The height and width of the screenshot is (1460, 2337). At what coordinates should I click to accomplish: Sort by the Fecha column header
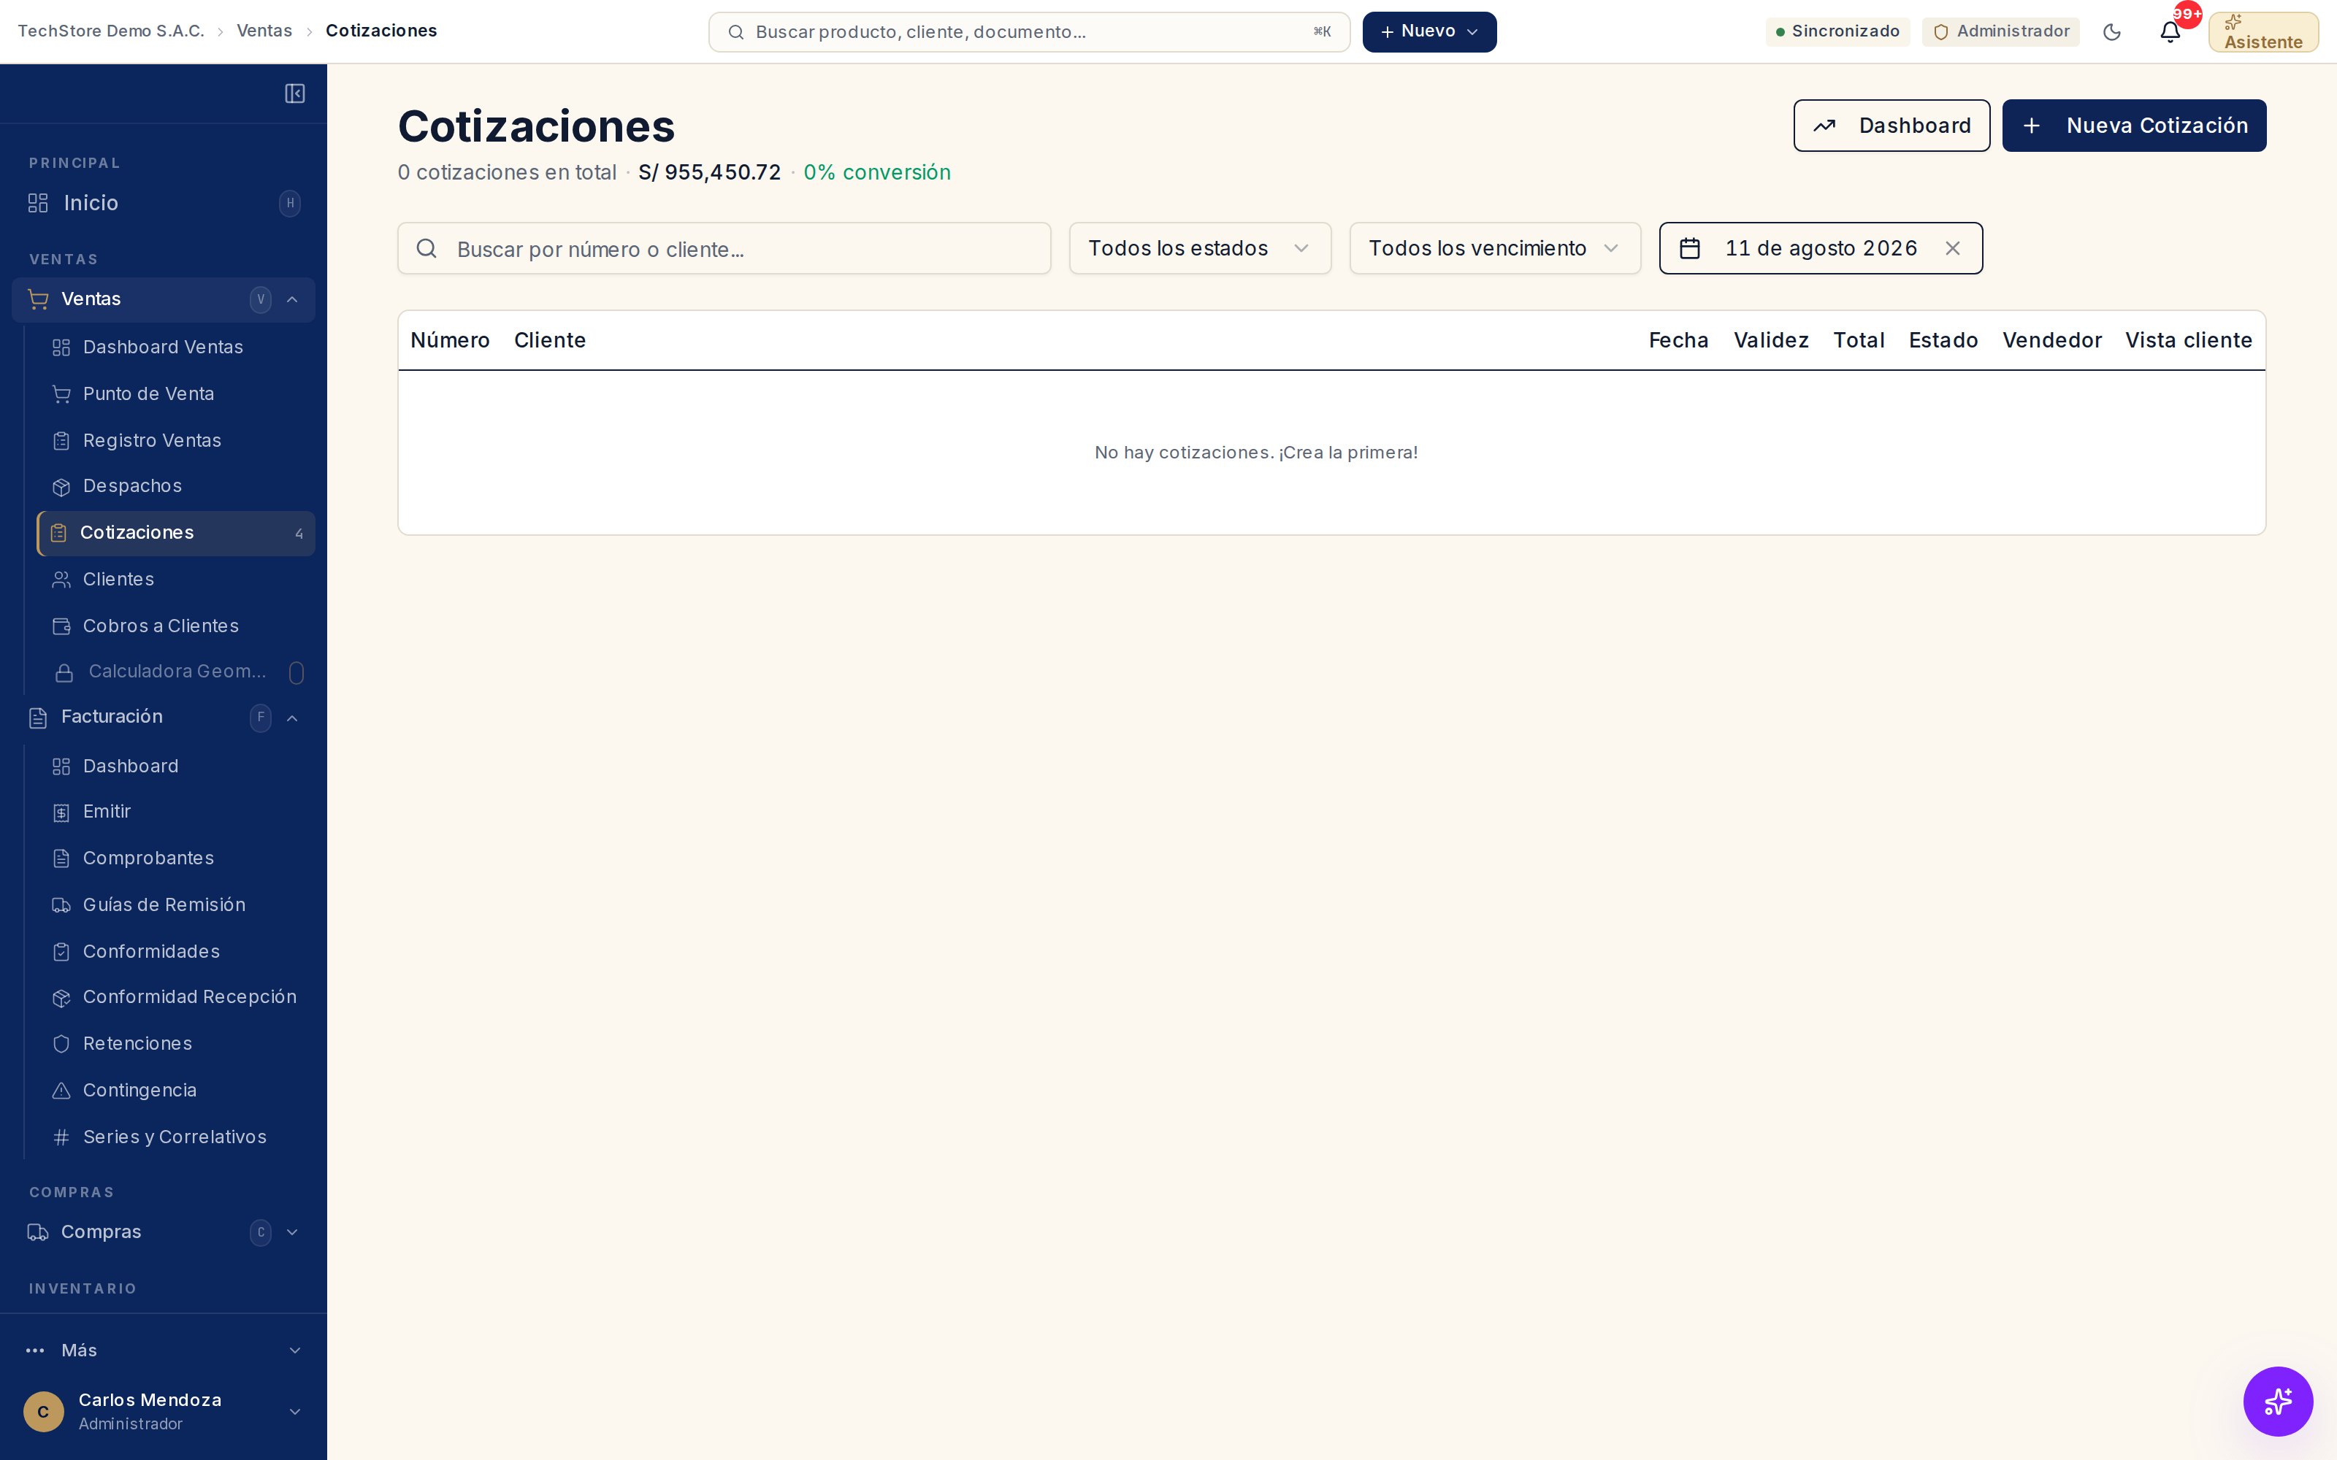(1678, 341)
